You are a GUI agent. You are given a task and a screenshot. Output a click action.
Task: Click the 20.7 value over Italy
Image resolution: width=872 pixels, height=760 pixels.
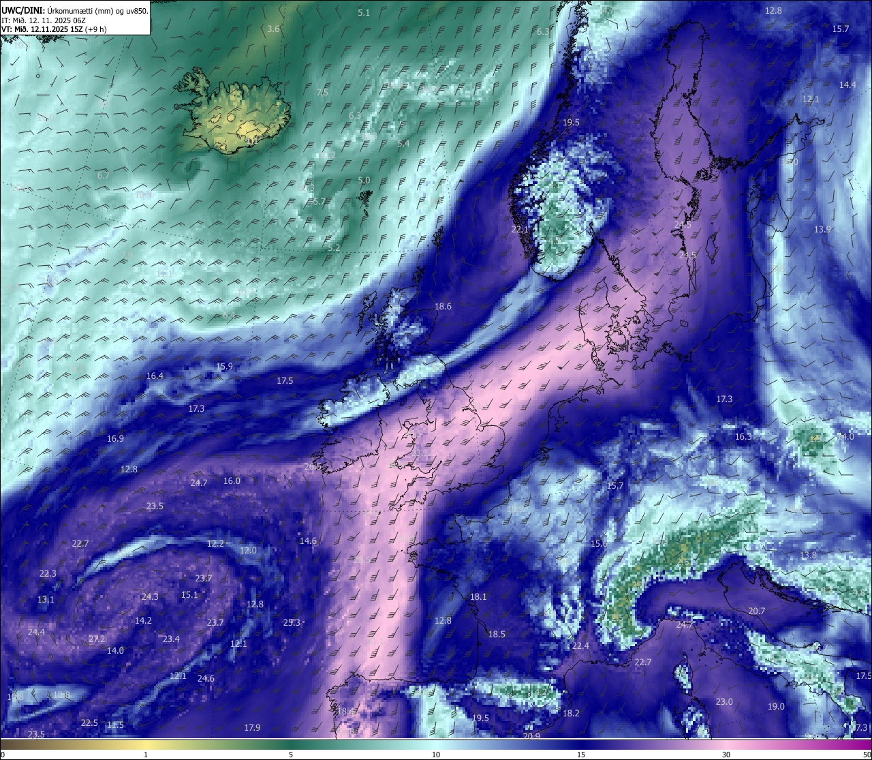click(x=757, y=611)
